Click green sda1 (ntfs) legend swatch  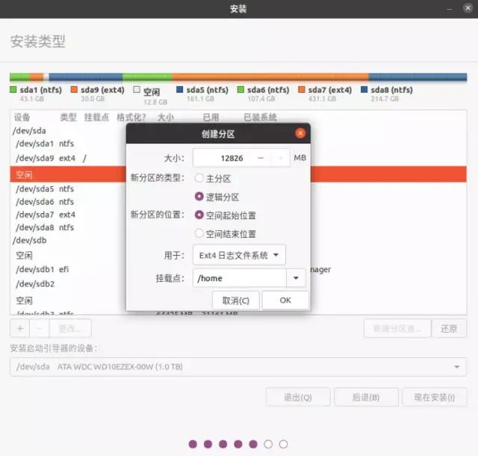(x=13, y=90)
